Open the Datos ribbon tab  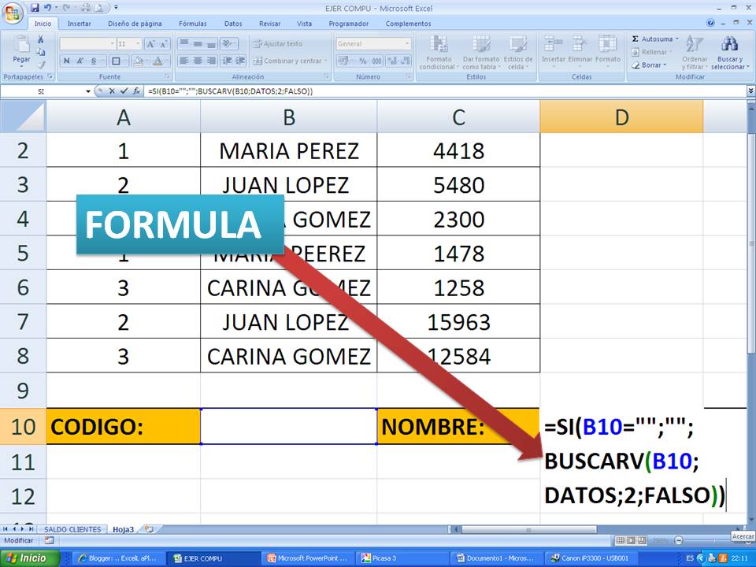pyautogui.click(x=233, y=23)
